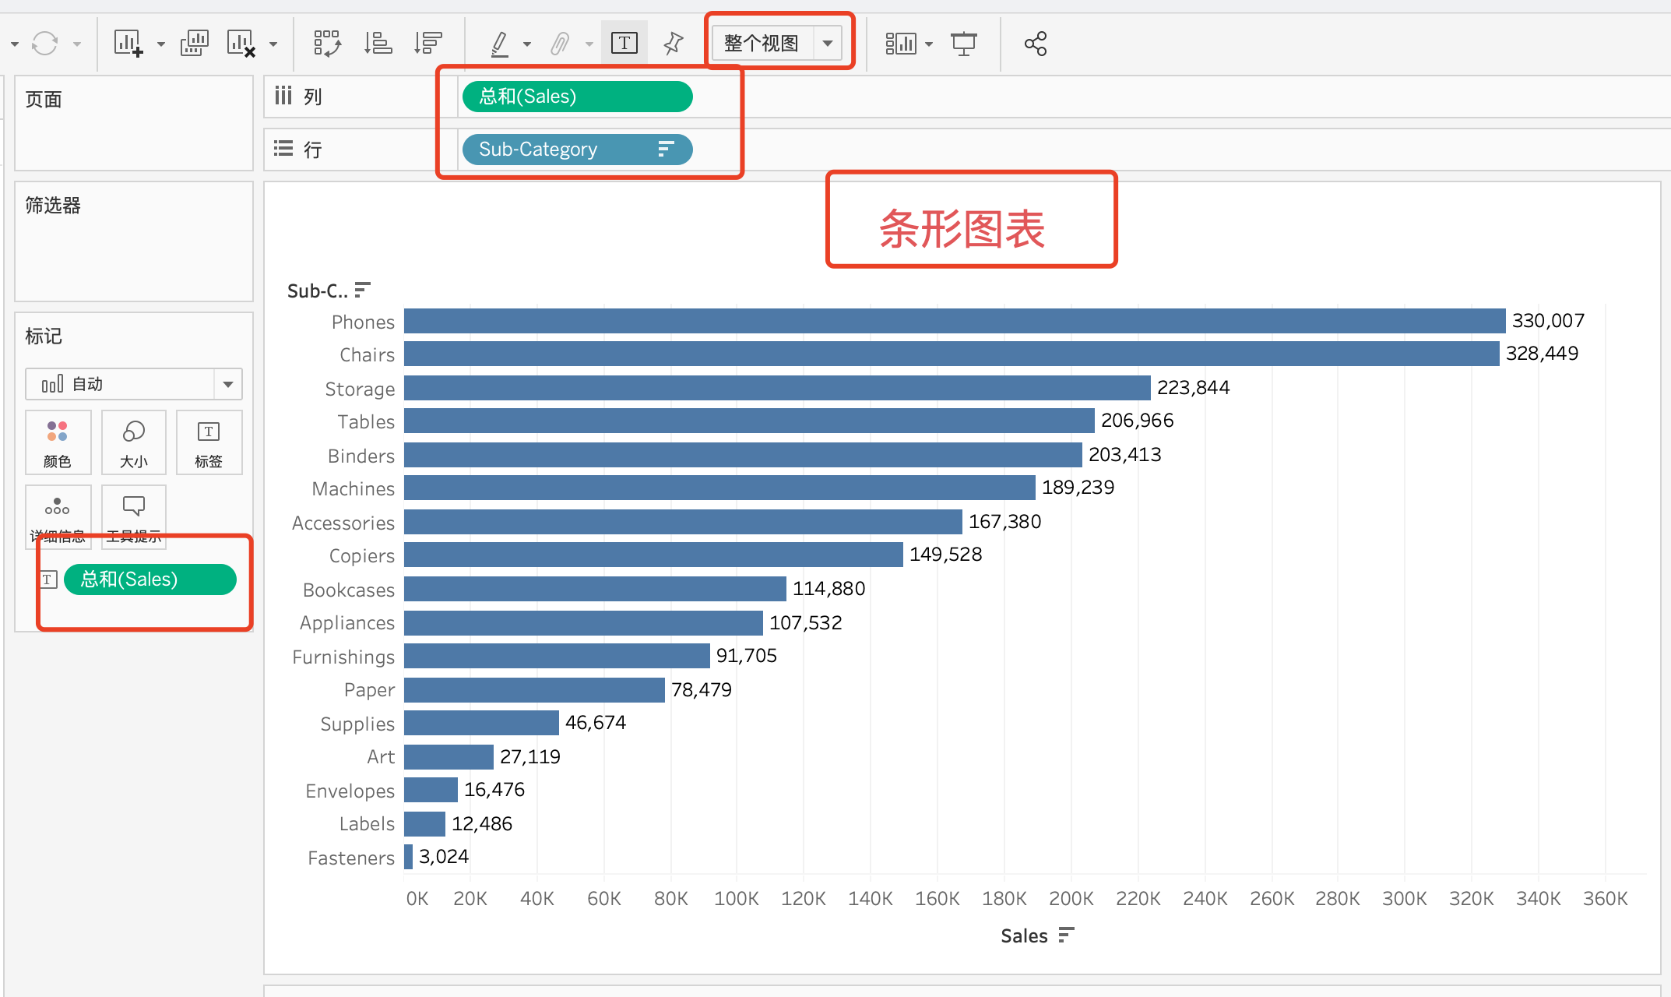Toggle the fix axes pin icon

point(674,43)
